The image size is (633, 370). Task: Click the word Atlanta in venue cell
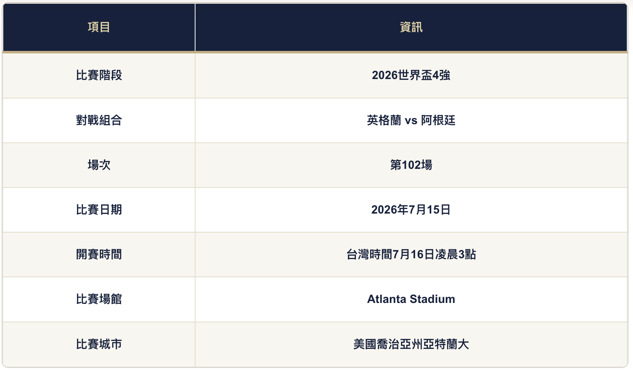tap(387, 299)
